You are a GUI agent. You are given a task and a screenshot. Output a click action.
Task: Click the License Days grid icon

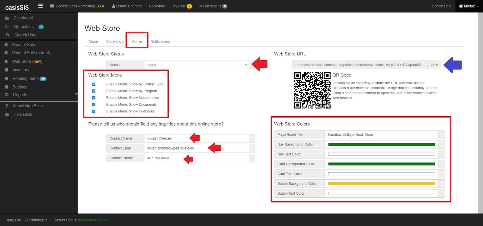52,6
